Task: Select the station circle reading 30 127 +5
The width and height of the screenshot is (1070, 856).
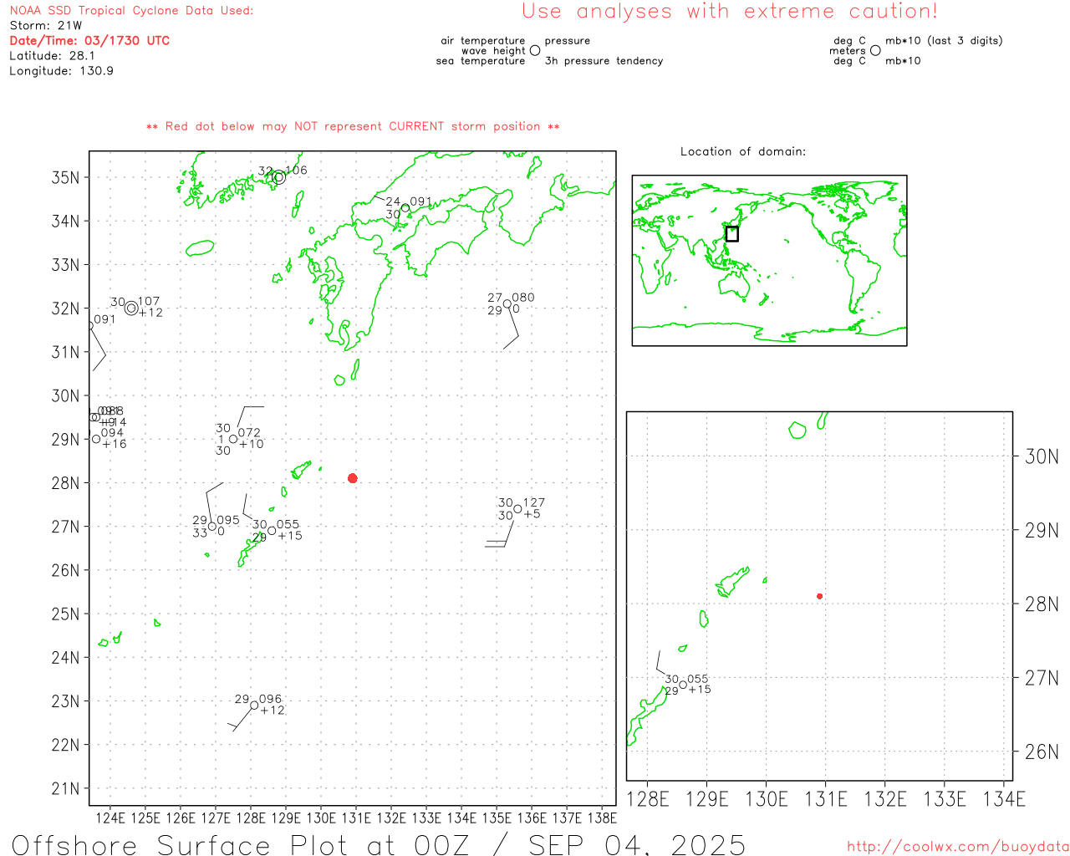Action: pos(517,509)
